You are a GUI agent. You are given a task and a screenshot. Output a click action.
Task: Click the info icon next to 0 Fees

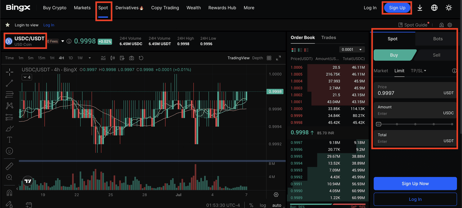69,41
